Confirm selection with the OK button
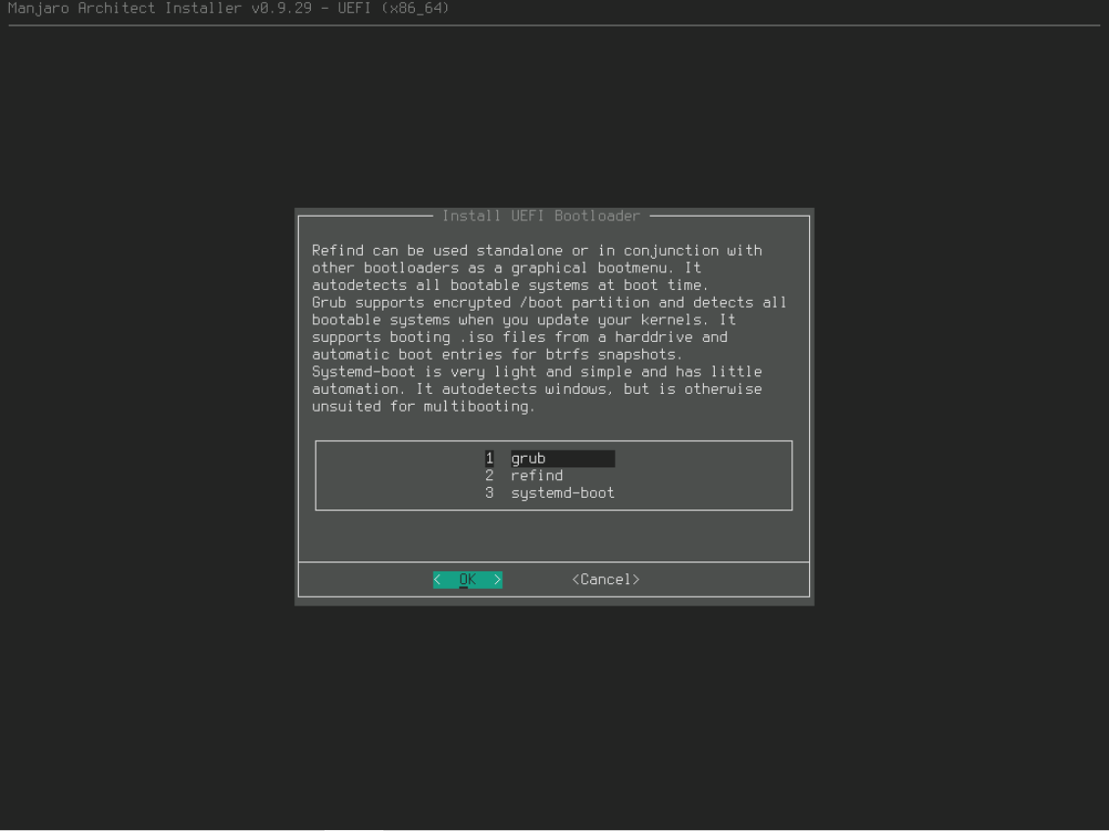The image size is (1109, 831). point(468,580)
